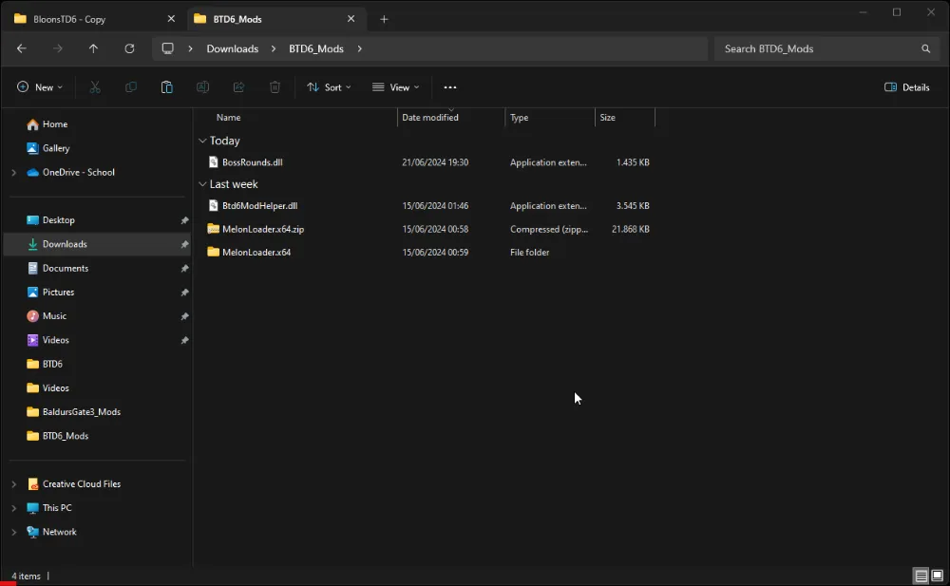
Task: Select the Rename icon on the toolbar
Action: click(202, 86)
